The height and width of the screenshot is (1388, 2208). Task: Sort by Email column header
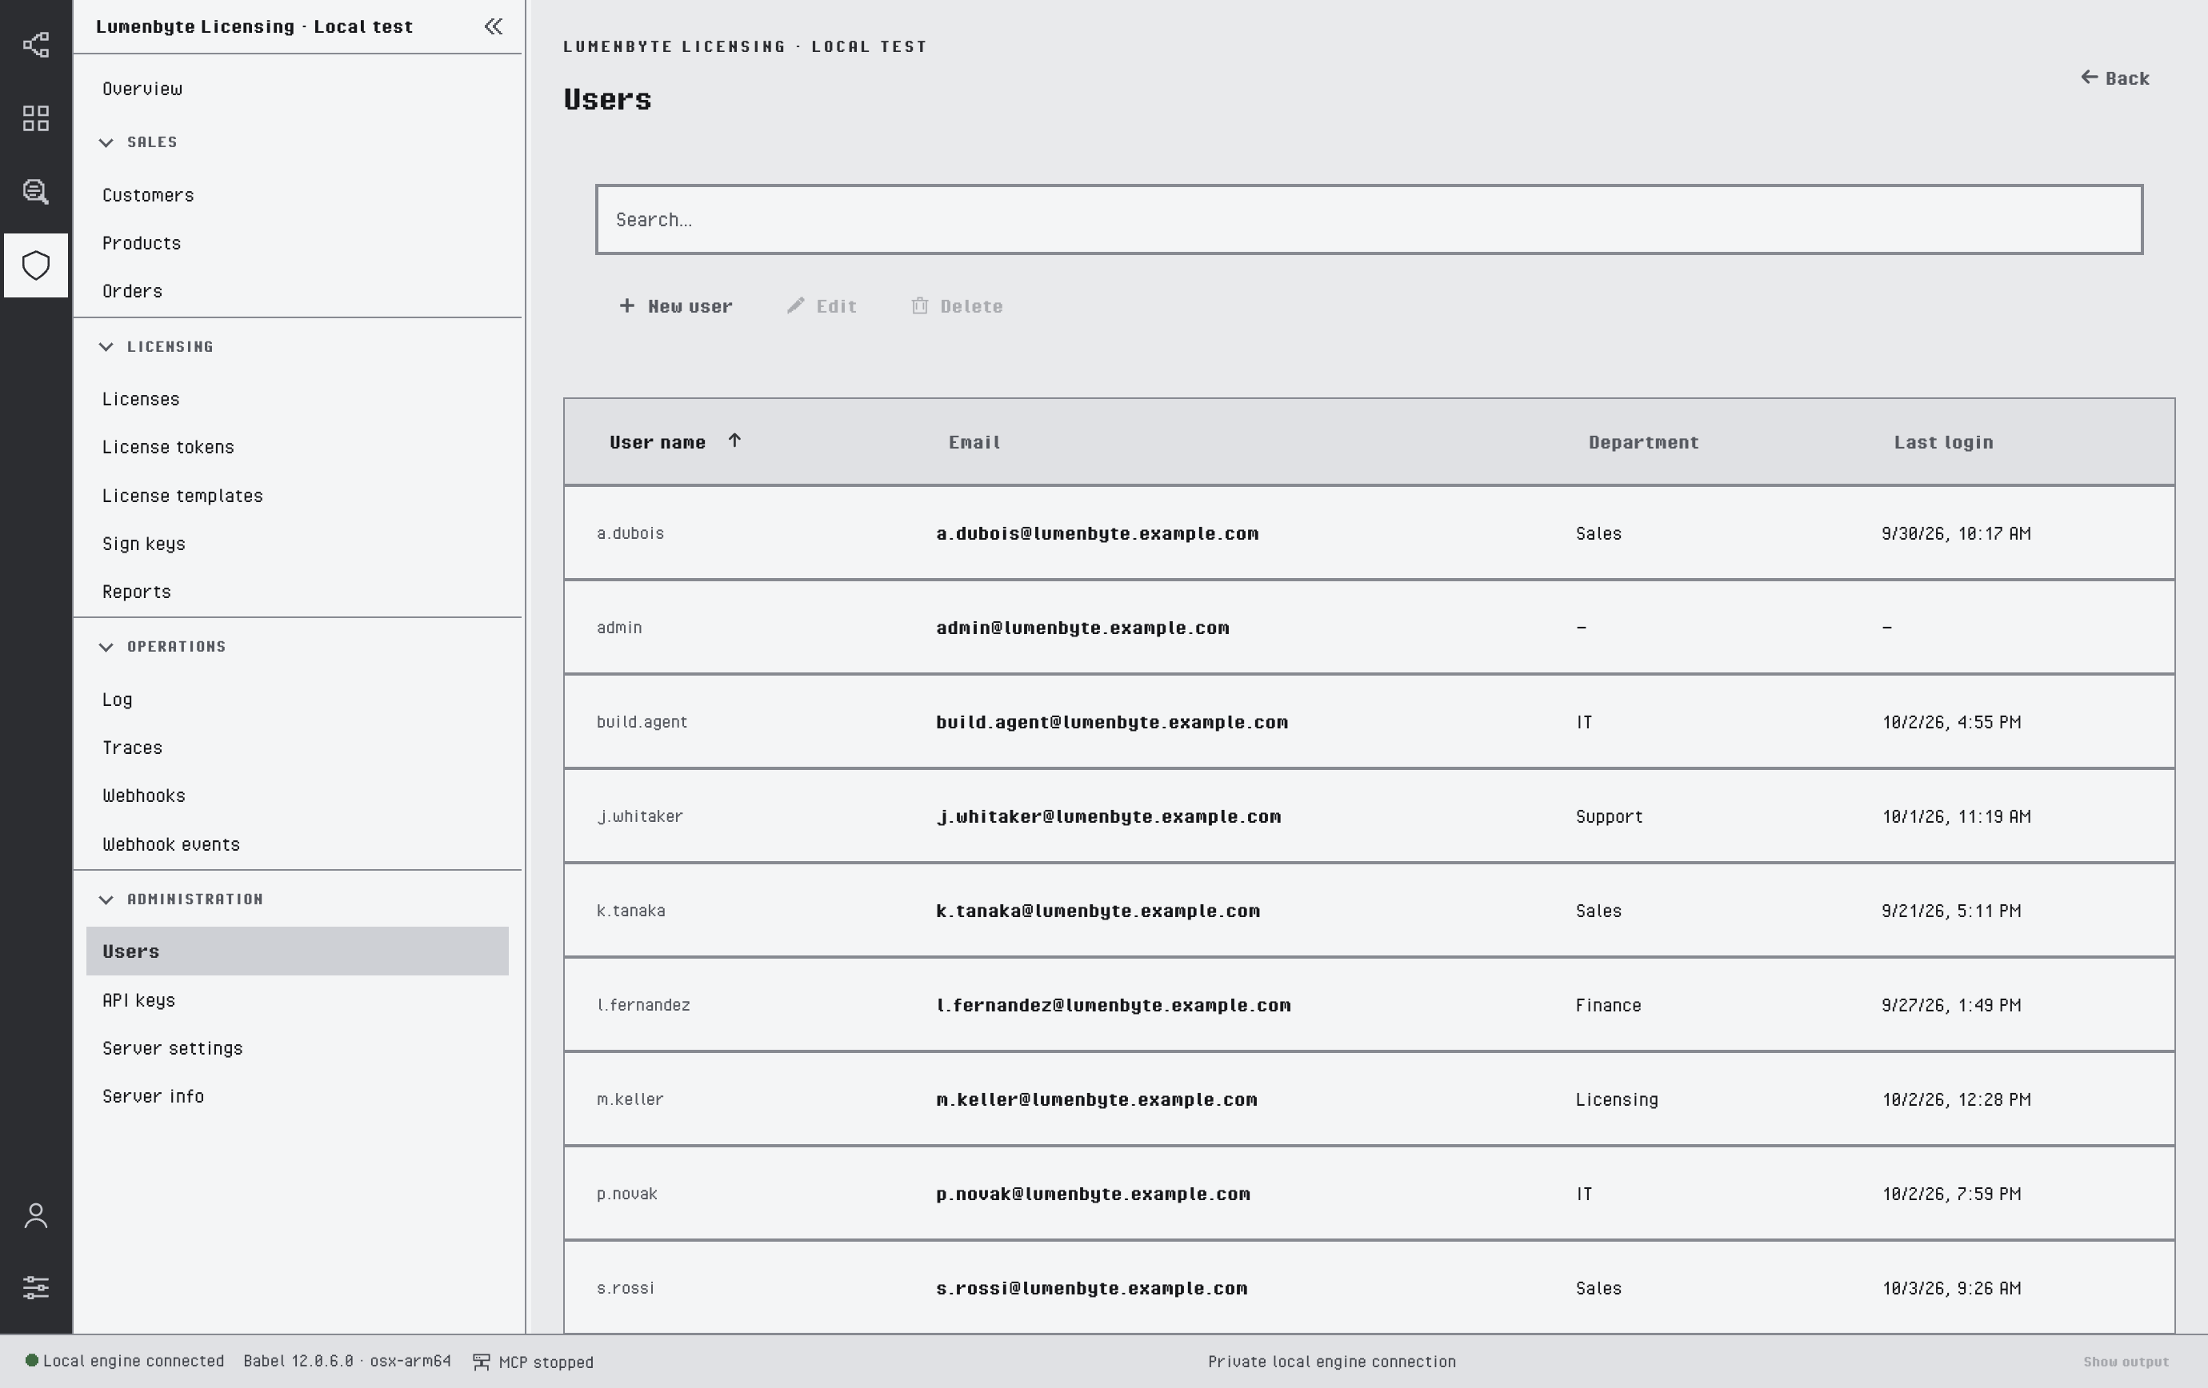pyautogui.click(x=974, y=442)
